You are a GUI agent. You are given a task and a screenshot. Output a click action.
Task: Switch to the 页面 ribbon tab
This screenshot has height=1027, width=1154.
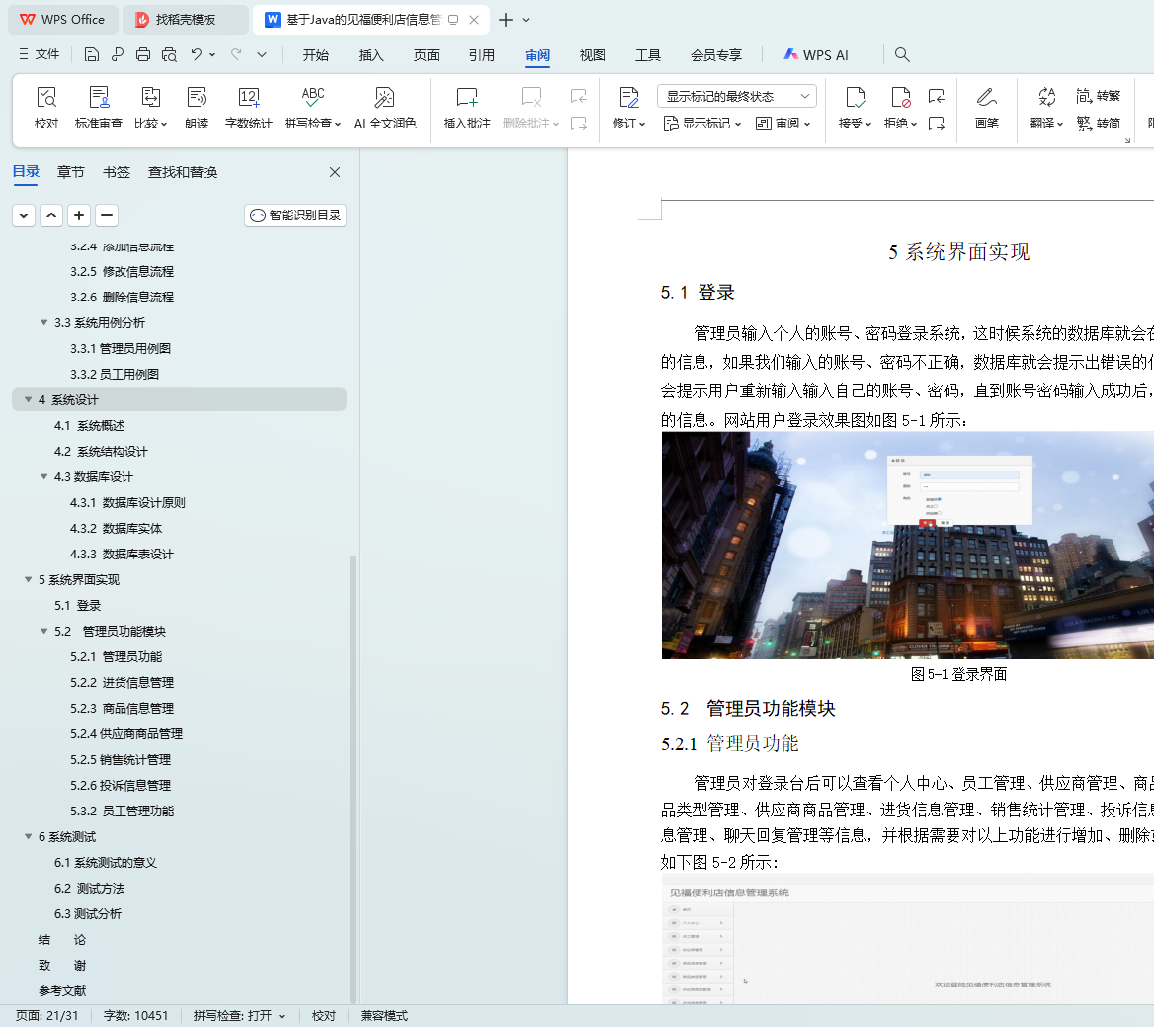click(x=426, y=55)
